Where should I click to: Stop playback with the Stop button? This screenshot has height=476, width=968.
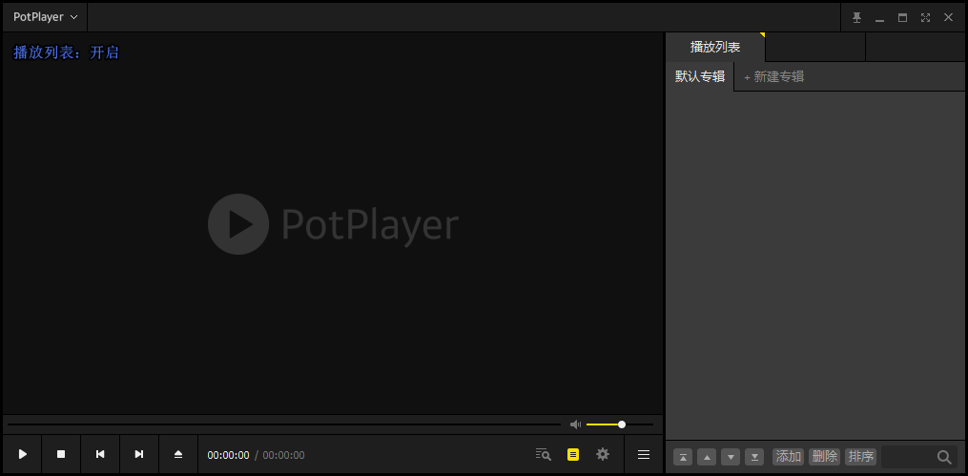point(61,454)
